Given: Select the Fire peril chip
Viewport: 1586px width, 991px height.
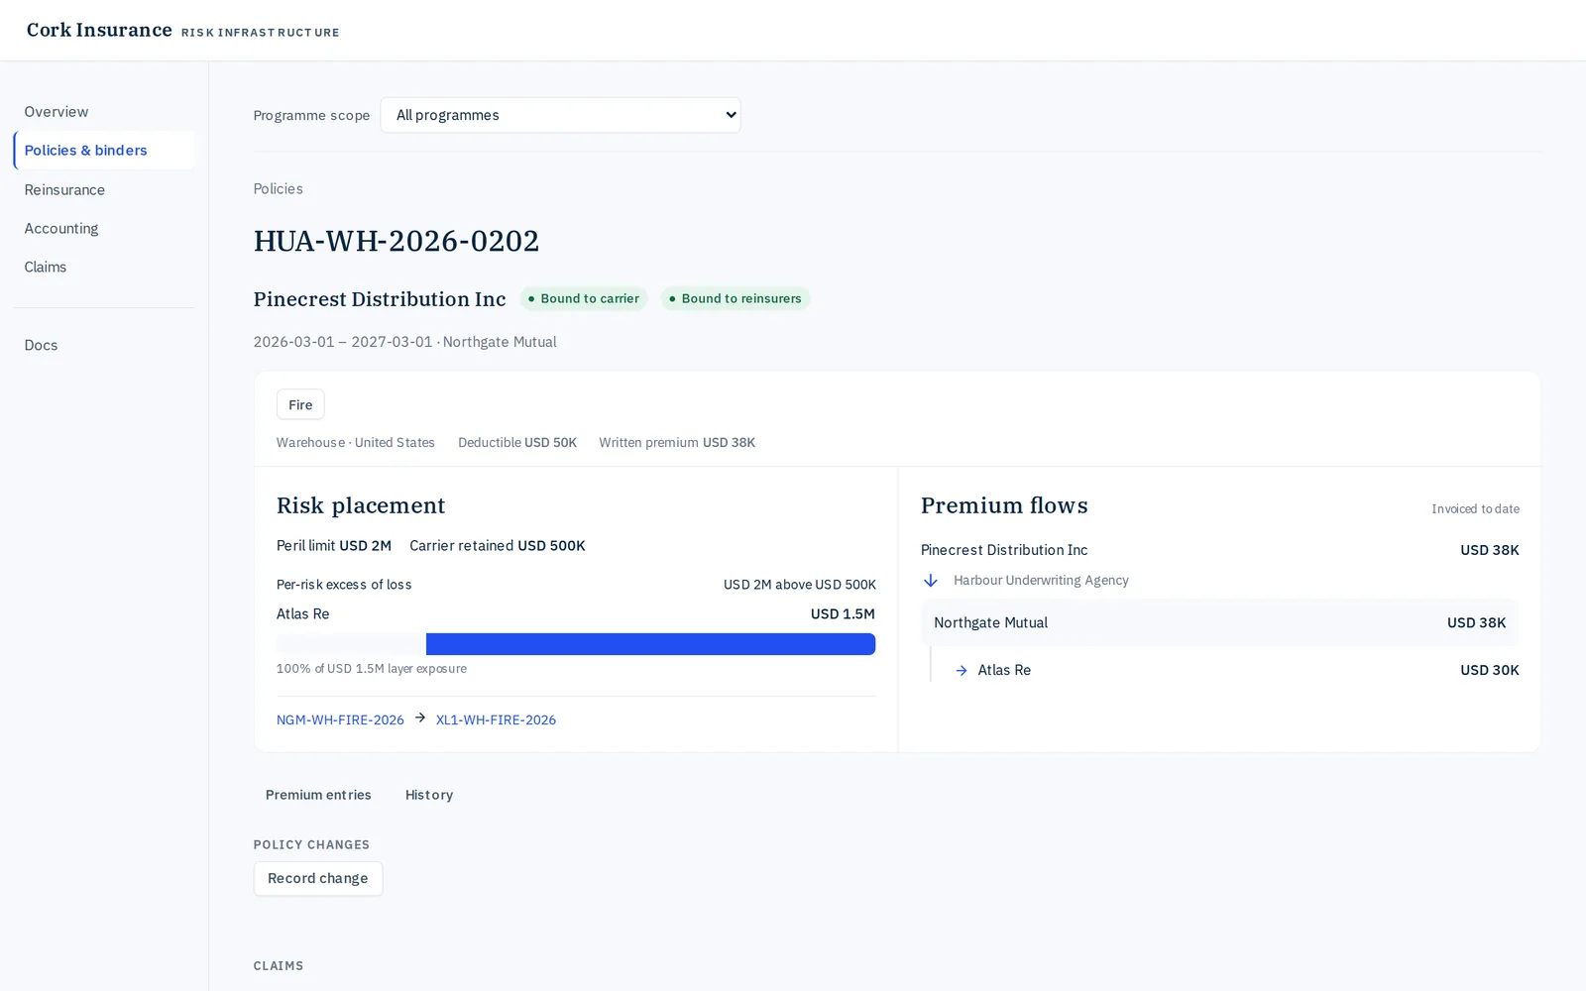Looking at the screenshot, I should 300,404.
